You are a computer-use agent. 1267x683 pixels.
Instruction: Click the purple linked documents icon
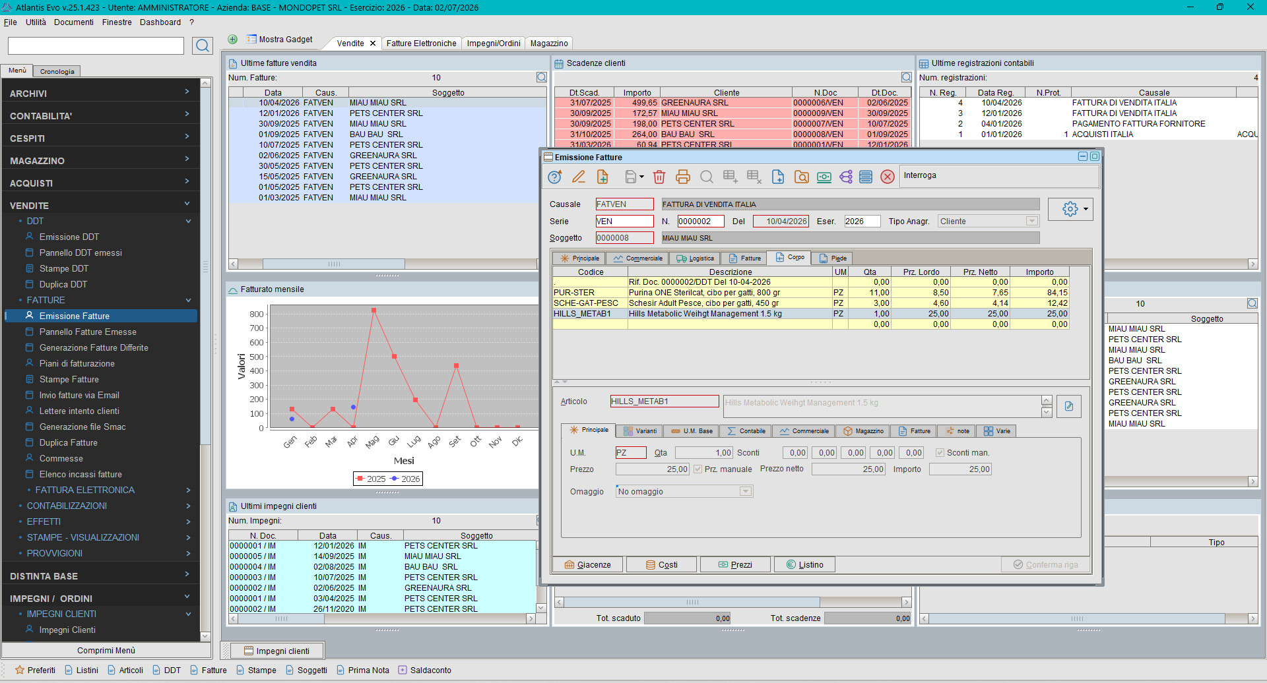[x=846, y=177]
